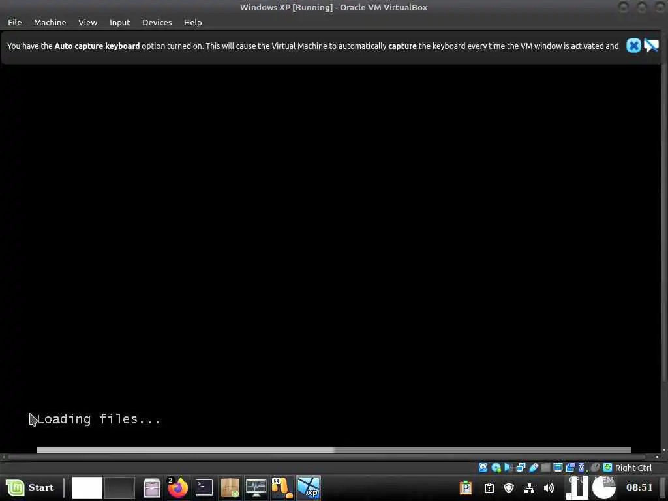The height and width of the screenshot is (501, 668).
Task: Open the Input menu
Action: (120, 23)
